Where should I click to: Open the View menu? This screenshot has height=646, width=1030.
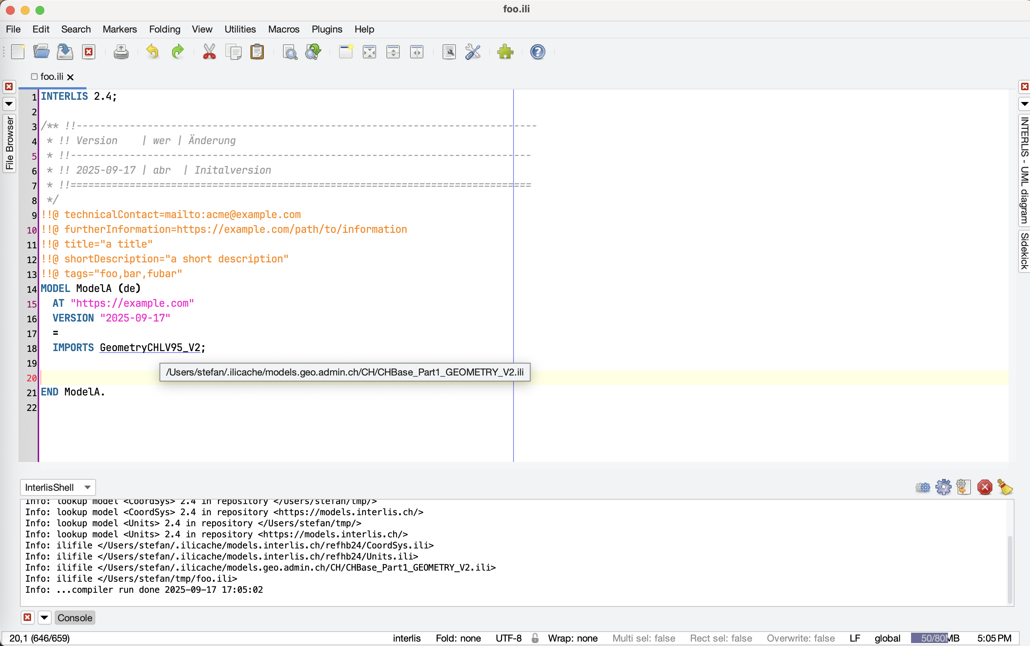tap(202, 29)
